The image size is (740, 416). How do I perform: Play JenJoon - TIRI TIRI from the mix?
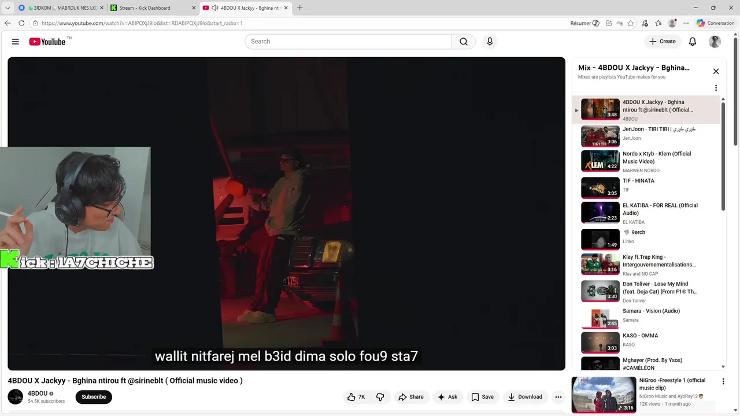coord(646,136)
